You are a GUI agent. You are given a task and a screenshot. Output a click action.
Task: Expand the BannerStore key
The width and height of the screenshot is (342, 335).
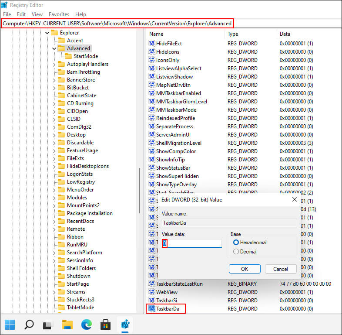pos(54,80)
